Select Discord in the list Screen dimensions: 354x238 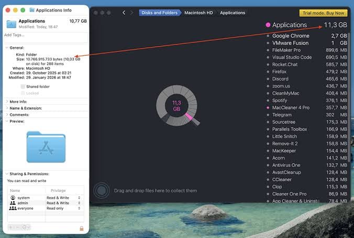click(x=307, y=79)
